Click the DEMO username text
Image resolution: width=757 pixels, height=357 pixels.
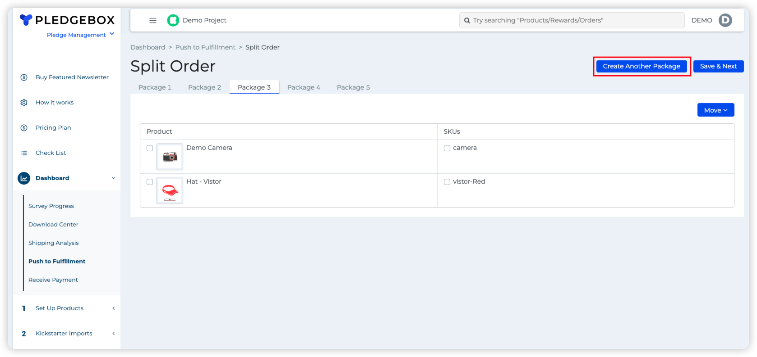pos(702,20)
